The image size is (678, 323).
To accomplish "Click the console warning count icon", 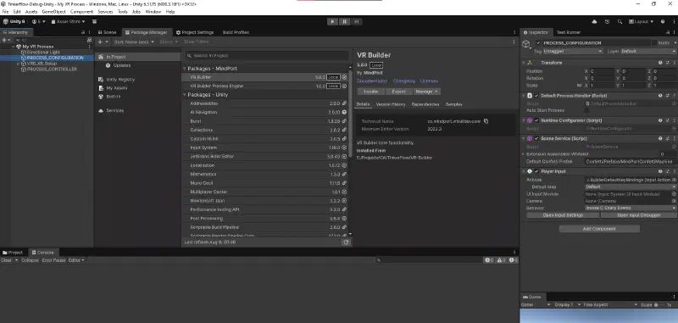I will click(501, 260).
